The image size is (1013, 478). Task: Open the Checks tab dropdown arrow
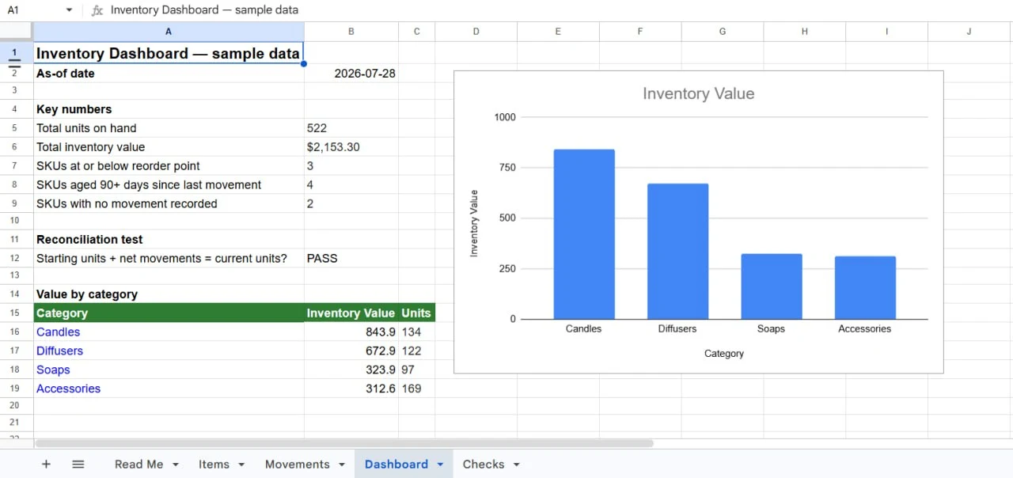click(517, 465)
